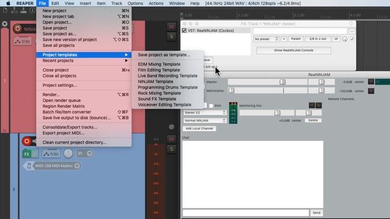This screenshot has height=219, width=390.
Task: Open the IN FX button on track 2
Action: 29,166
